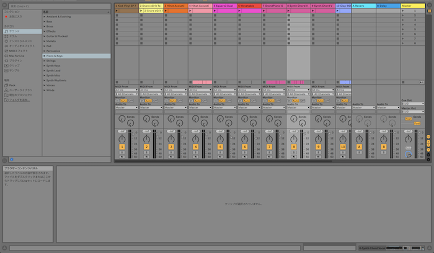Launch the clip on Kick Vinyl track
The height and width of the screenshot is (253, 434).
click(117, 11)
